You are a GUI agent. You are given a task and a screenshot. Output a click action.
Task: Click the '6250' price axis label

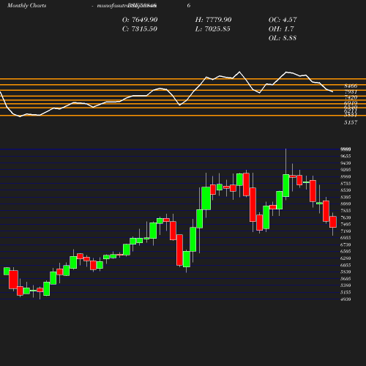point(346,258)
